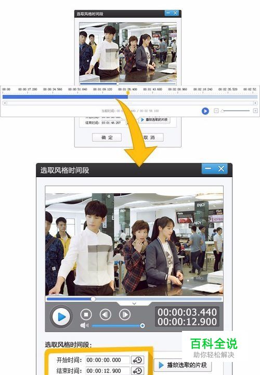The height and width of the screenshot is (375, 260).
Task: Close the small top dialog
Action: [175, 13]
